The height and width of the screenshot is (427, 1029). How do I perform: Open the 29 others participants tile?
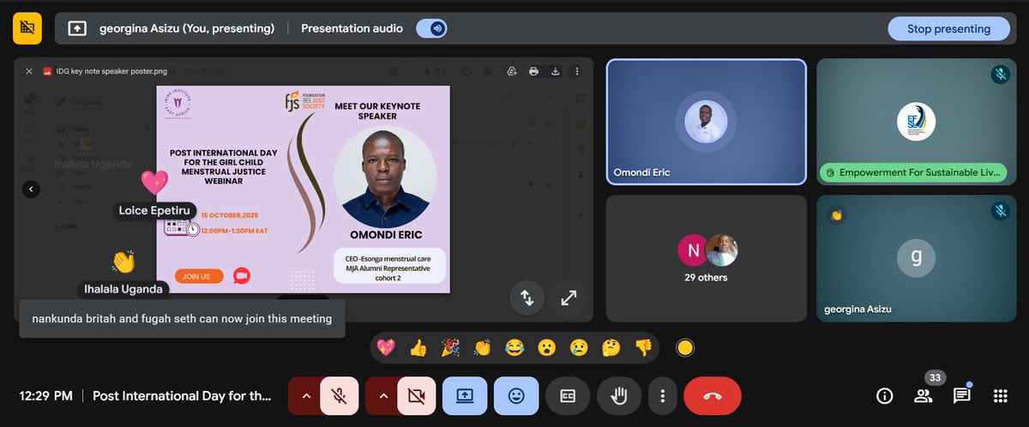coord(706,258)
